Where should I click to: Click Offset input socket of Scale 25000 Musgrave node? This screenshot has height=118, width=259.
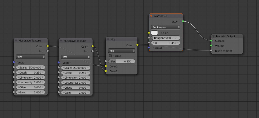(x=59, y=87)
